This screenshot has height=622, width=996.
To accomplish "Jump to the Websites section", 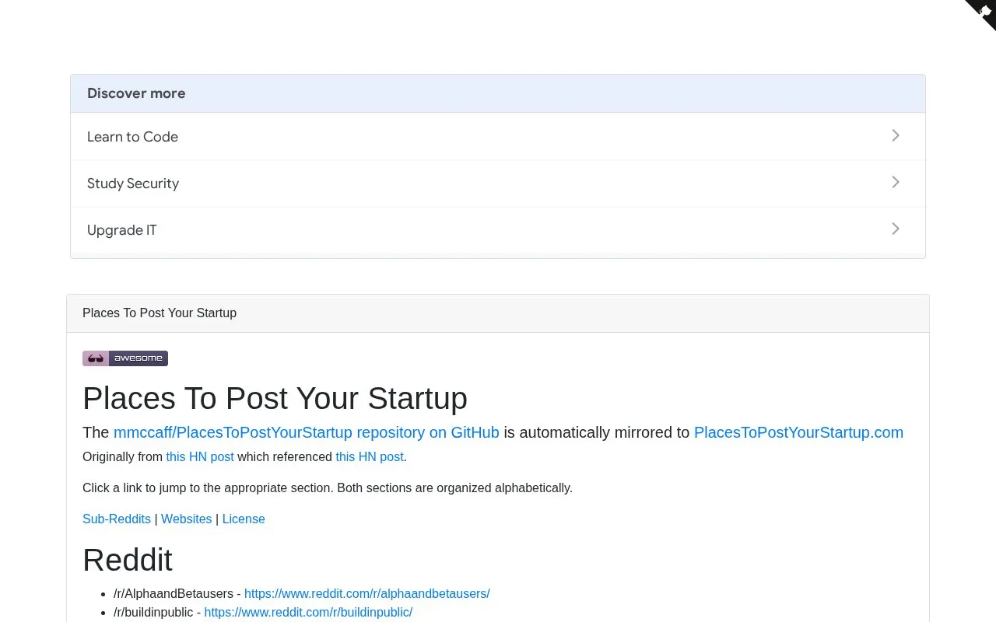I will [x=187, y=519].
